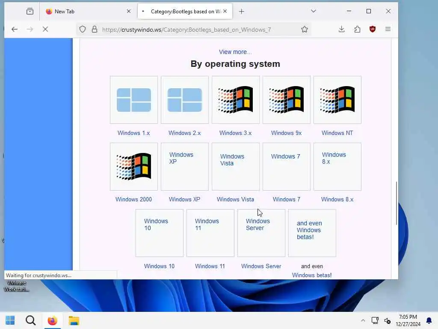Show hidden system tray icons
Viewport: 438px width, 329px height.
[x=363, y=320]
